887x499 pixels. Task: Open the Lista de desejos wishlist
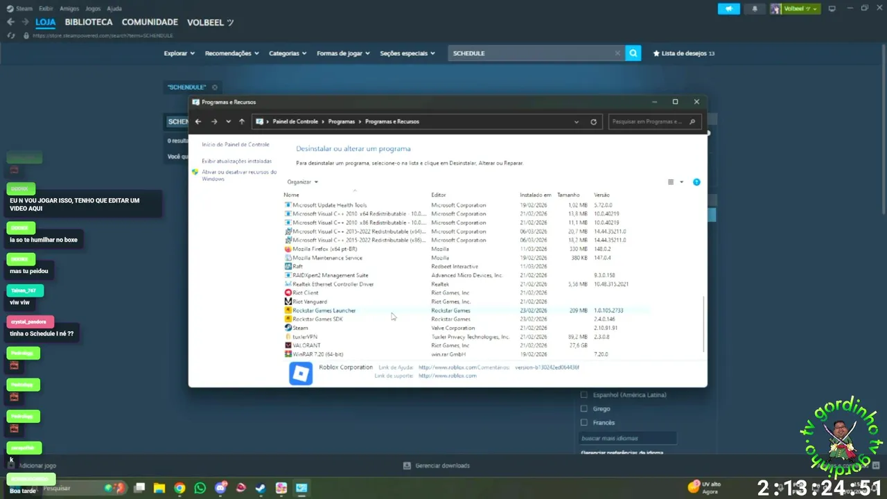[683, 53]
